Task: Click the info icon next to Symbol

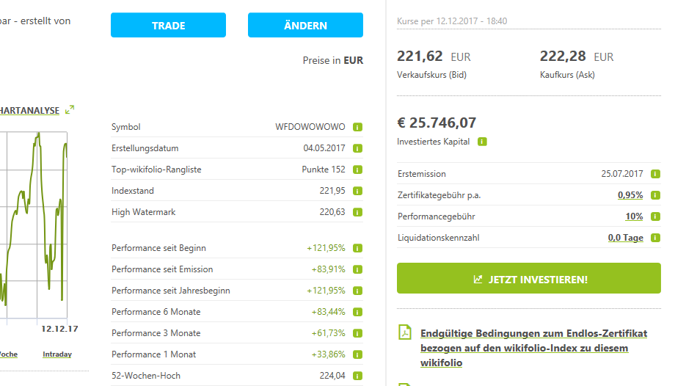Action: pos(358,127)
